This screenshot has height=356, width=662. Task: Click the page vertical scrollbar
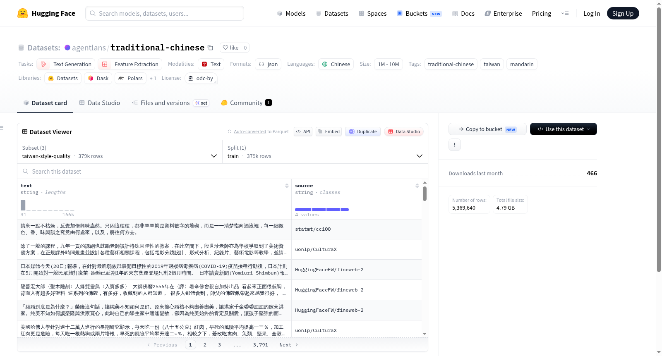click(659, 140)
